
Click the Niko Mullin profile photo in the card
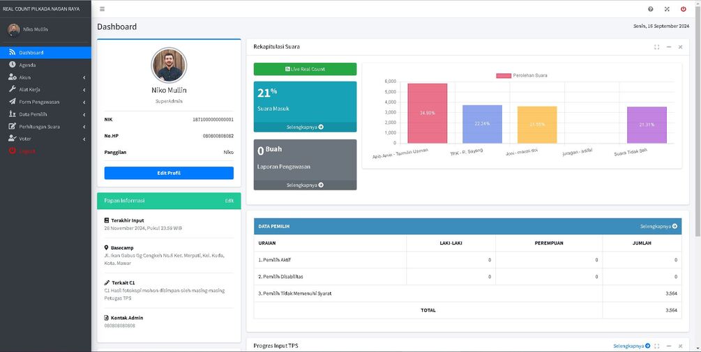169,66
